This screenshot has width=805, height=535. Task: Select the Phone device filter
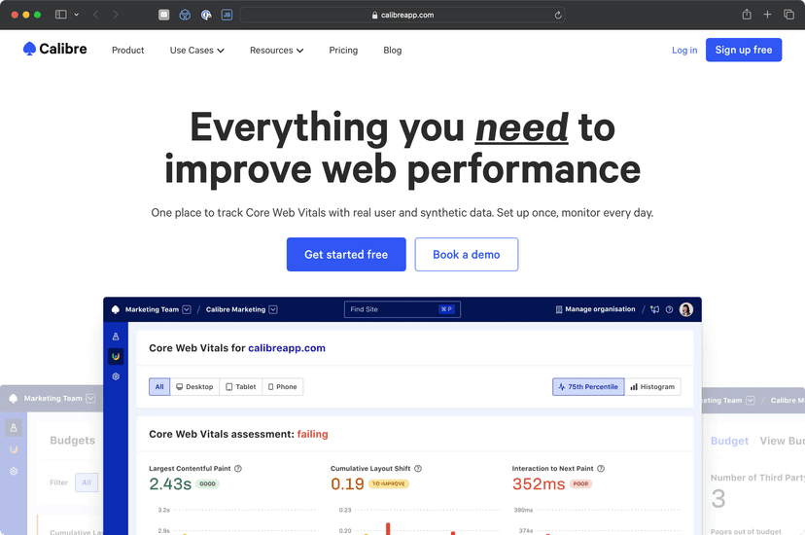[282, 387]
